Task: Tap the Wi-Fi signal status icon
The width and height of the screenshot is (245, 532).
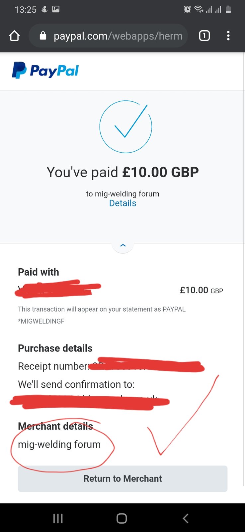Action: [x=199, y=9]
